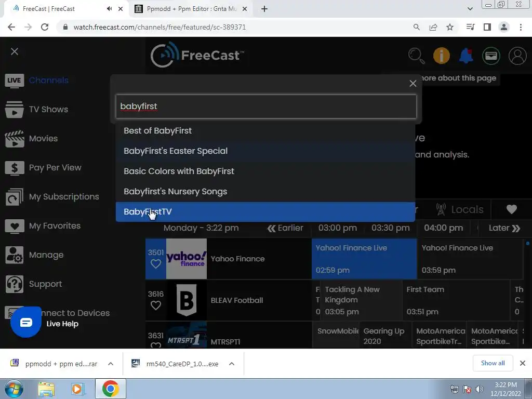Click Earlier to go back in guide
The height and width of the screenshot is (399, 532).
(x=285, y=228)
